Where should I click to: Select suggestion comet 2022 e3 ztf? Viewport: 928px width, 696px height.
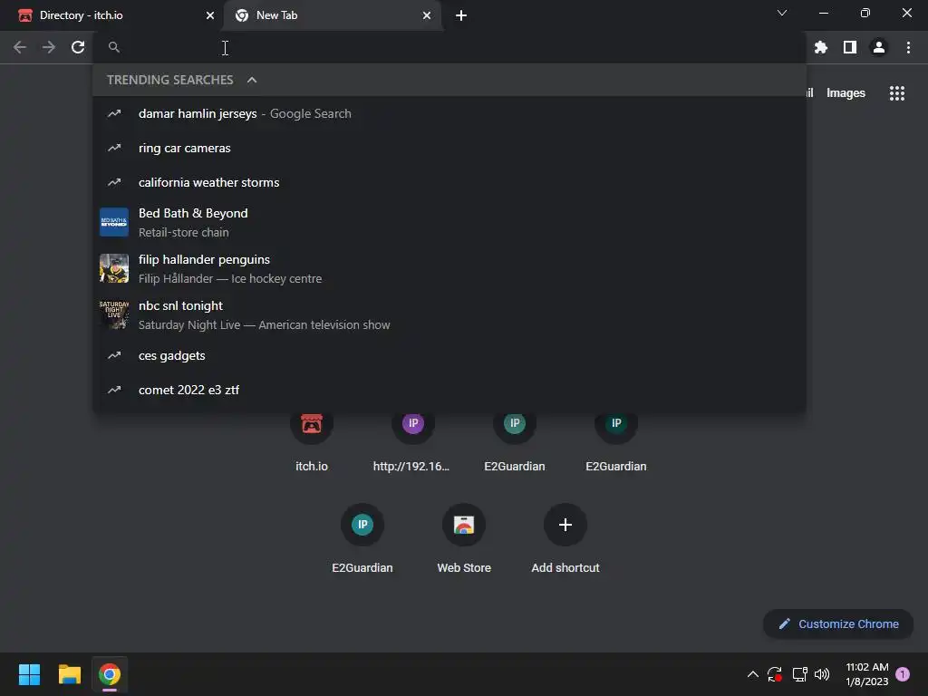click(x=449, y=390)
